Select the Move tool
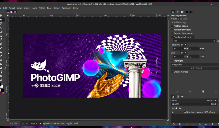The height and width of the screenshot is (128, 219). pyautogui.click(x=1, y=16)
